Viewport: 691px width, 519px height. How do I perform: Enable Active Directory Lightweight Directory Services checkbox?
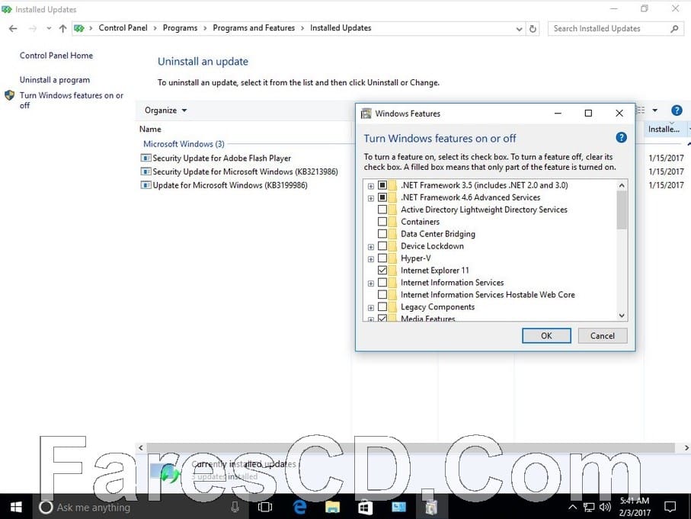(x=382, y=210)
